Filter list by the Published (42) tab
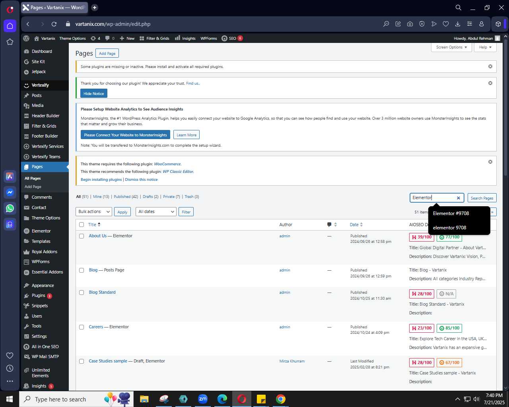This screenshot has height=407, width=509. pyautogui.click(x=126, y=197)
